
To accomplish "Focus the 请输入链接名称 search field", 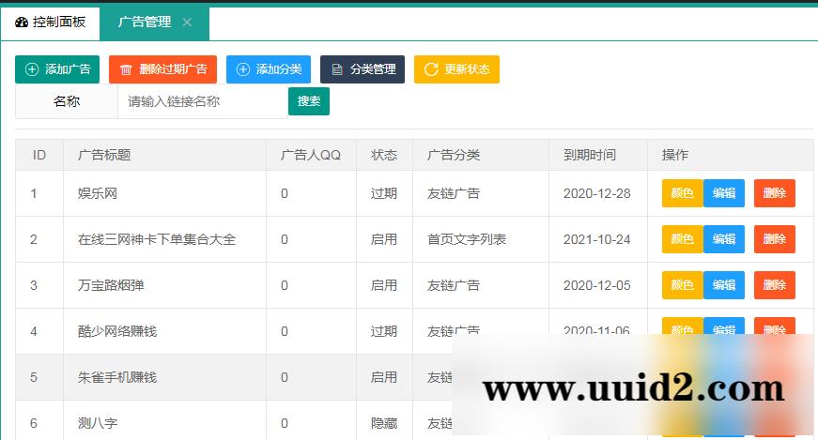I will pos(202,101).
